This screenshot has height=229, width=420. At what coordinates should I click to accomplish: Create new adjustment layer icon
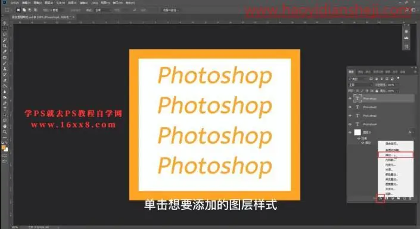tap(393, 199)
